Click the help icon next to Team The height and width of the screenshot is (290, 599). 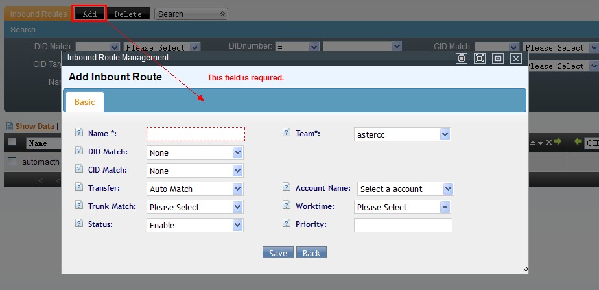point(287,133)
